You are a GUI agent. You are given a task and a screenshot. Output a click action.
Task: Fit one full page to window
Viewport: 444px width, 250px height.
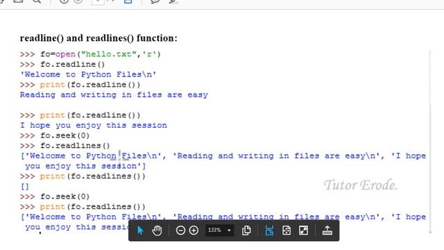coord(287,231)
